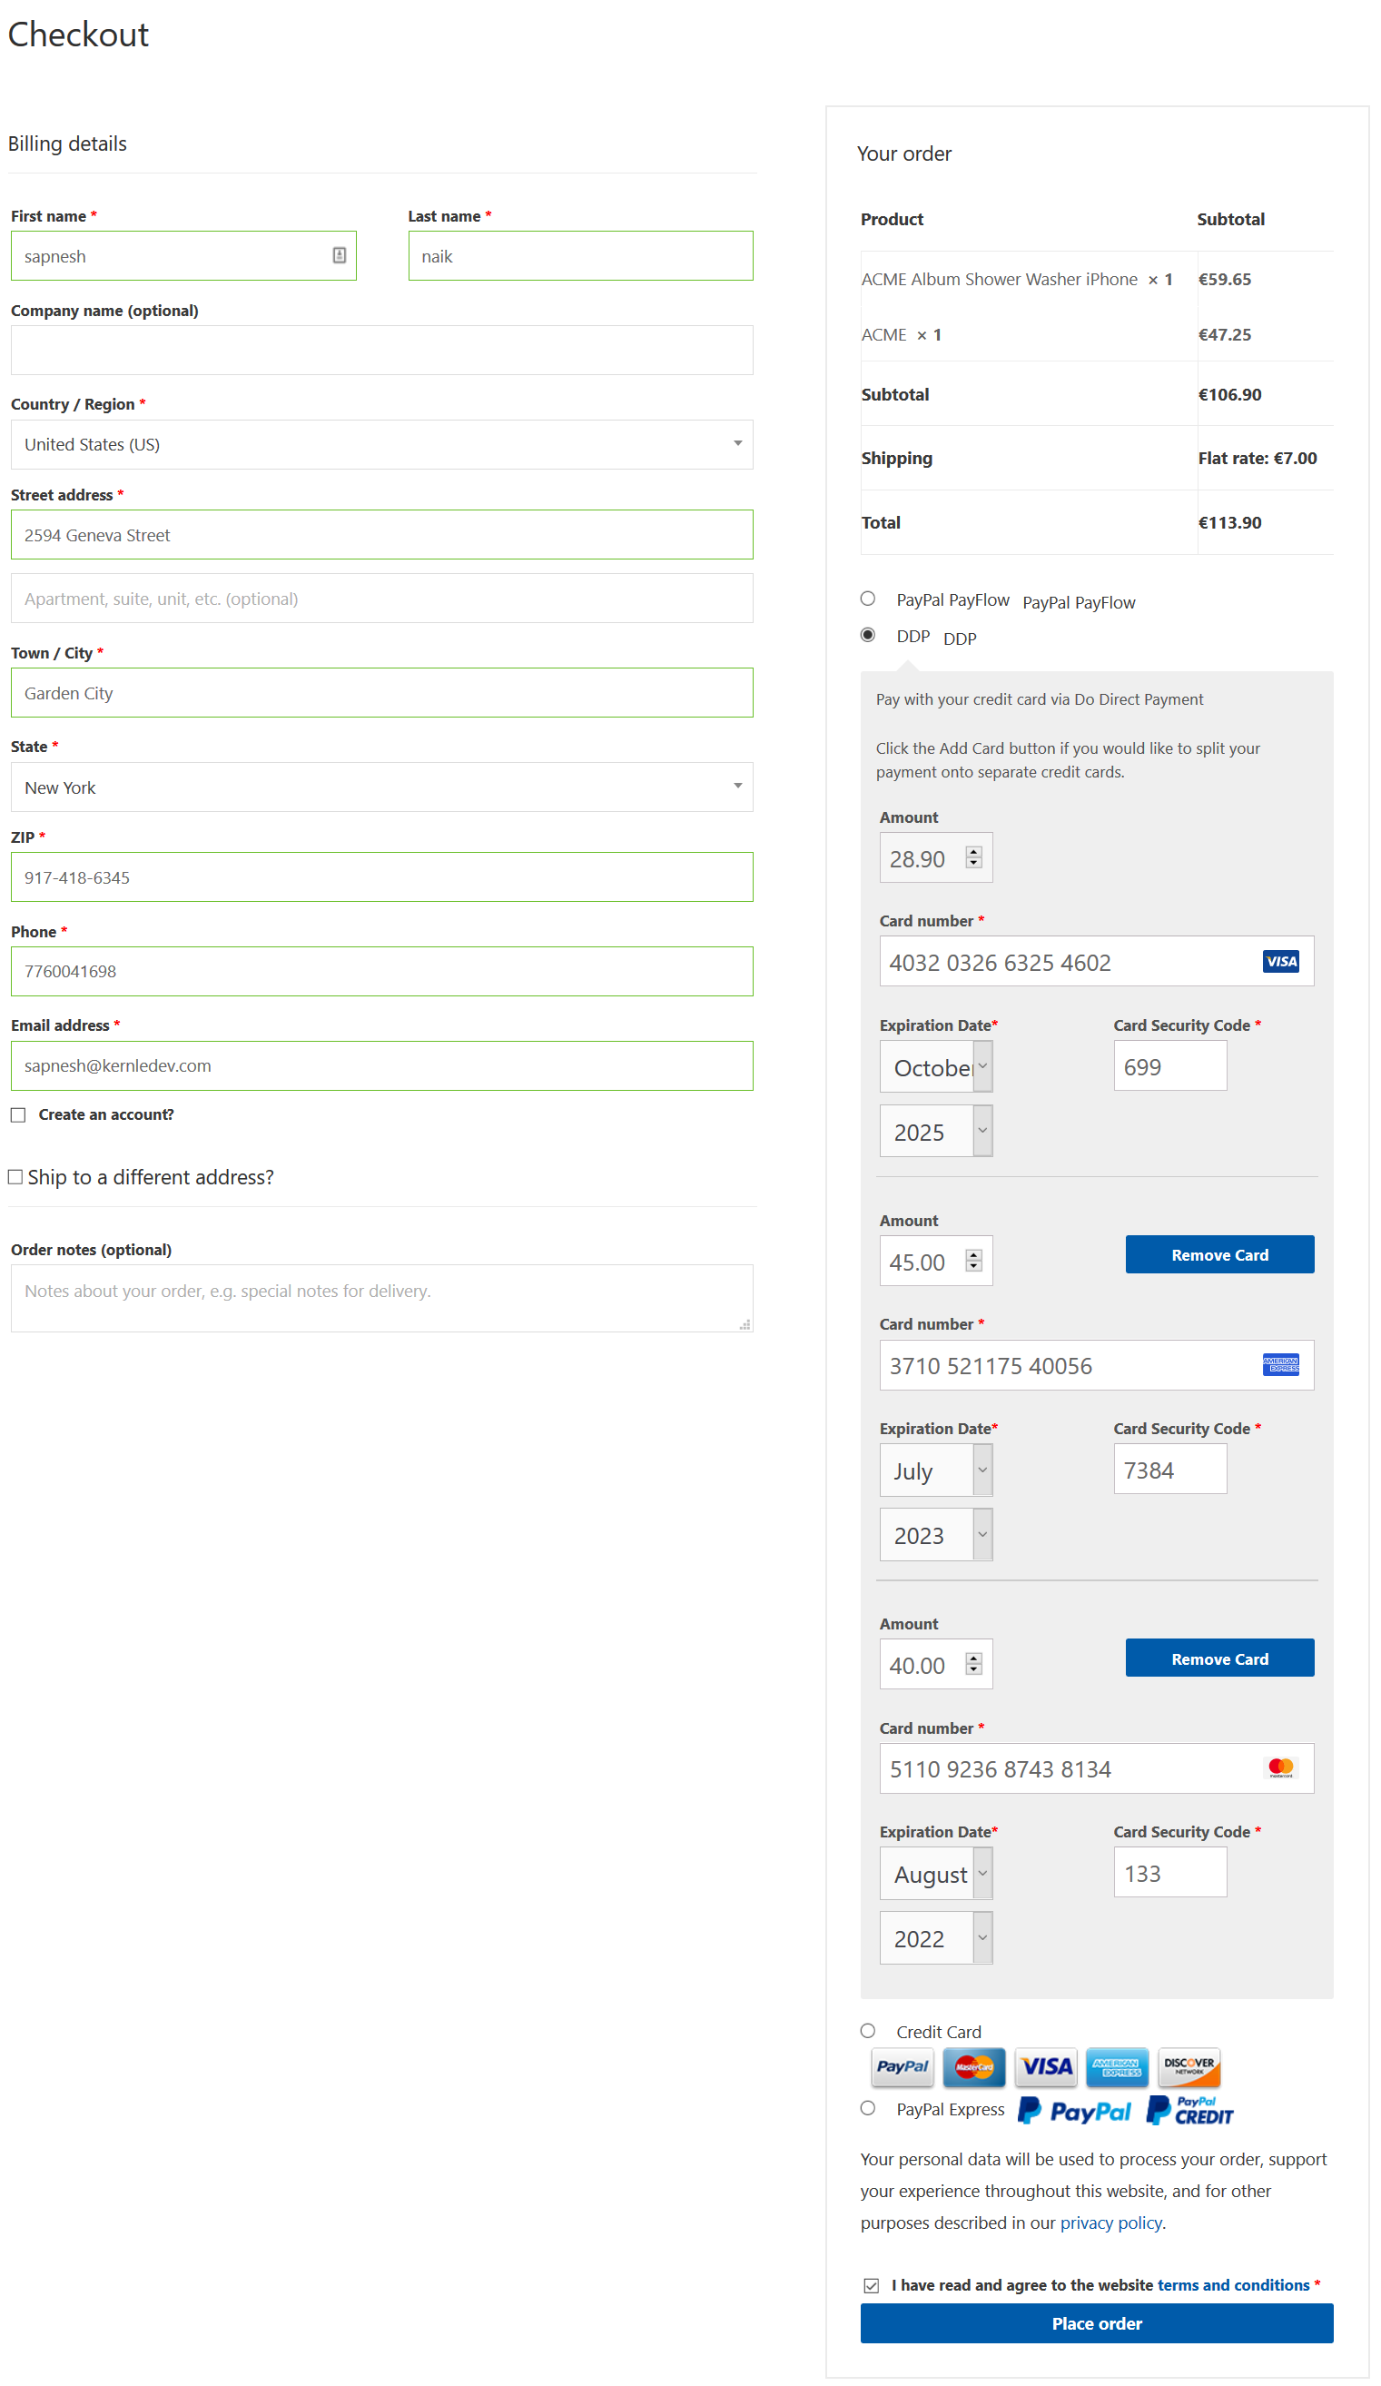This screenshot has height=2386, width=1381.
Task: Click the Place order button
Action: pyautogui.click(x=1097, y=2325)
